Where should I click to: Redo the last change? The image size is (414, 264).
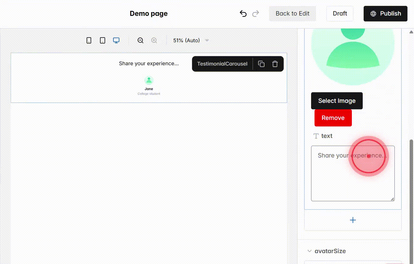[256, 13]
